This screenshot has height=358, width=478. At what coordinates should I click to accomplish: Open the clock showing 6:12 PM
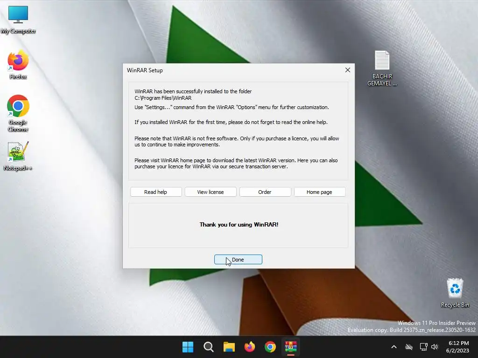click(458, 347)
